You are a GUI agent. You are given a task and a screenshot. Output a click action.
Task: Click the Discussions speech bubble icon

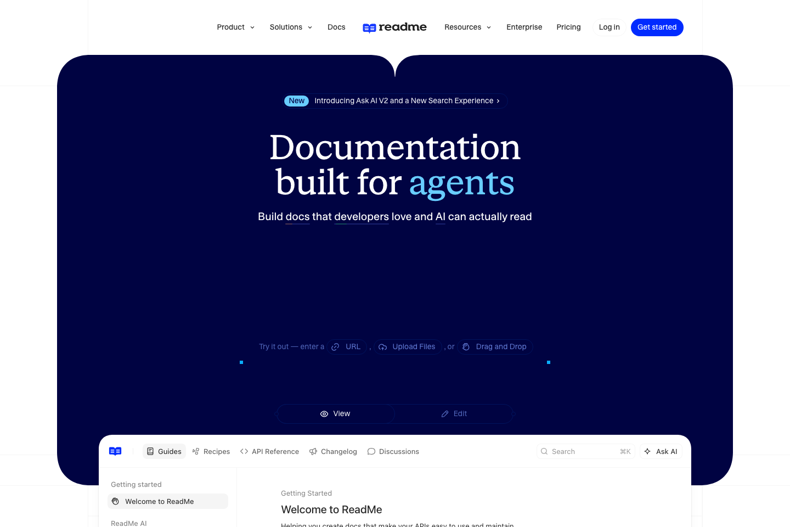tap(371, 451)
